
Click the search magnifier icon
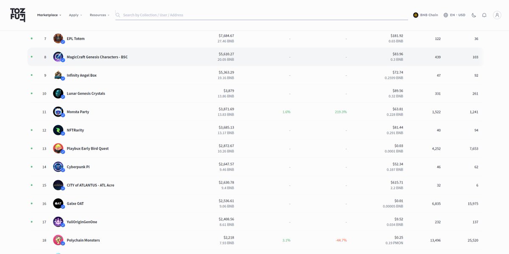[118, 15]
